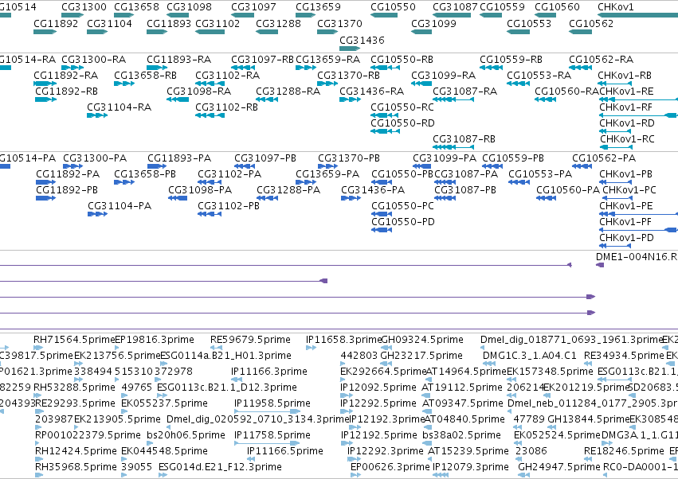This screenshot has height=479, width=678.
Task: Open protein CHKov1-PC label
Action: coord(629,190)
